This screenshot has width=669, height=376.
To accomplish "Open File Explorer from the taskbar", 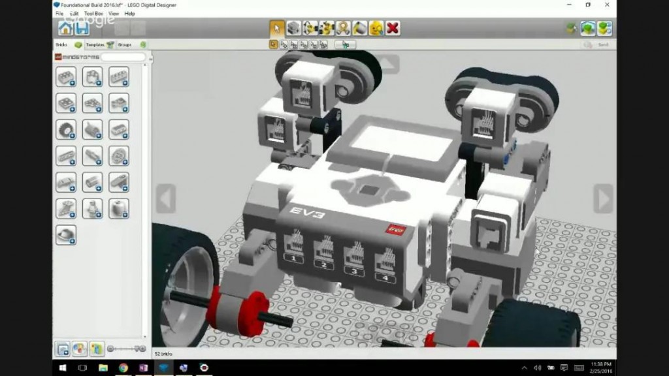I will [103, 368].
